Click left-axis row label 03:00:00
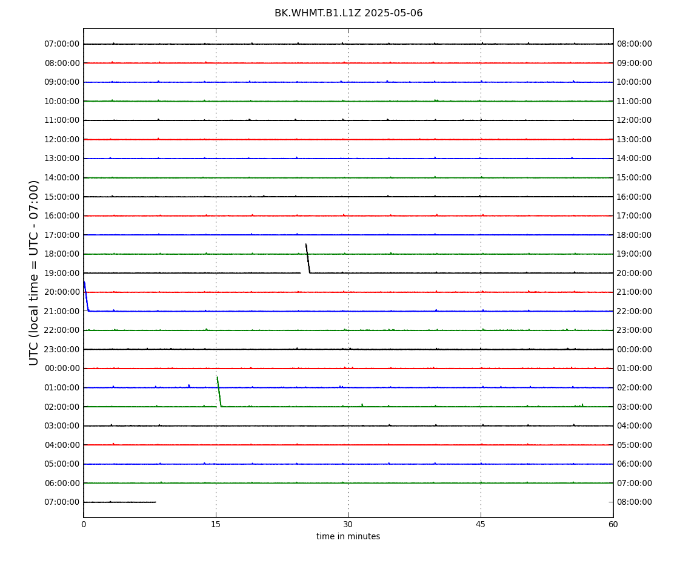 [62, 426]
